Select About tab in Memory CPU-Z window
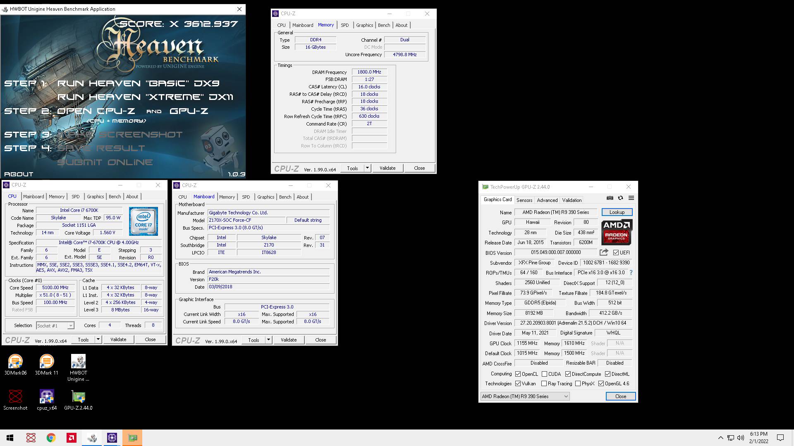The width and height of the screenshot is (794, 446). pyautogui.click(x=401, y=25)
